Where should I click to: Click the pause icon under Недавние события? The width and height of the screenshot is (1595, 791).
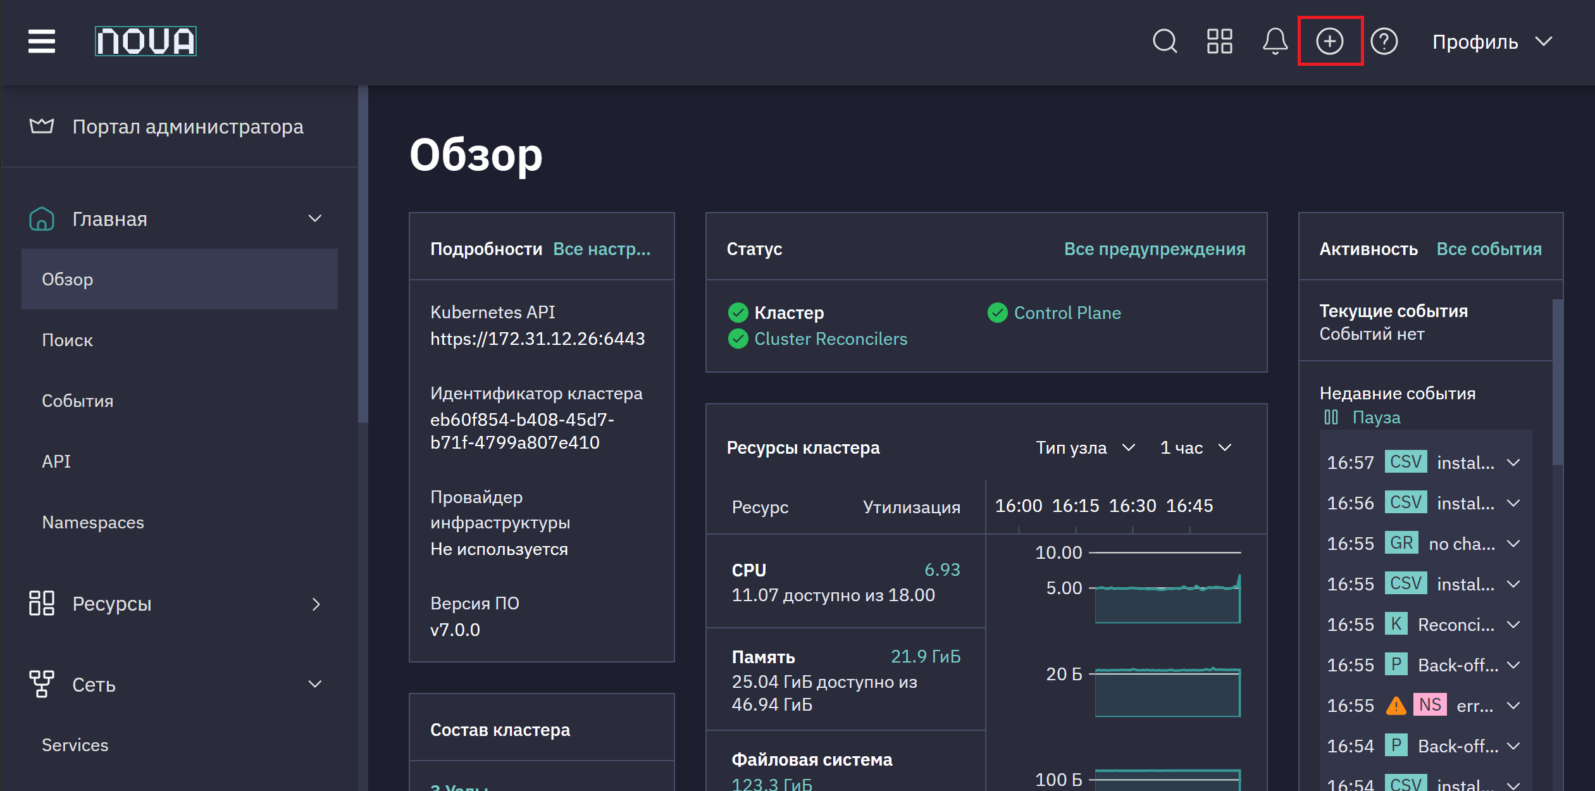point(1331,417)
